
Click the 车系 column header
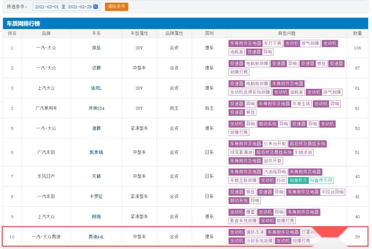(96, 34)
